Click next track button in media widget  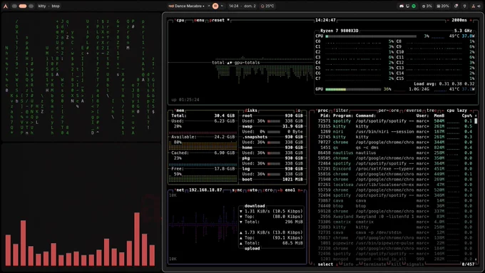[222, 6]
